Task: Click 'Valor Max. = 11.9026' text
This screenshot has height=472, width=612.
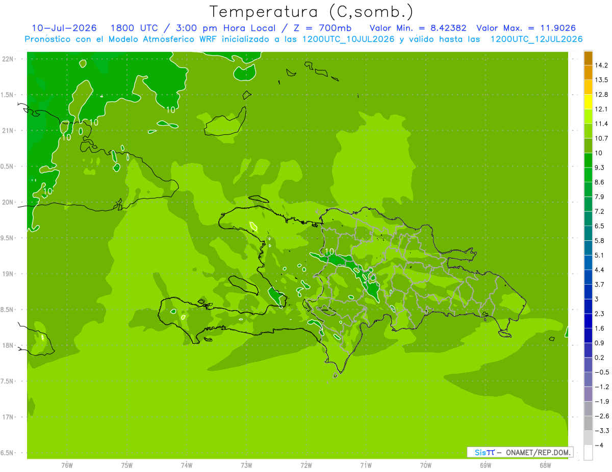Action: [x=526, y=28]
